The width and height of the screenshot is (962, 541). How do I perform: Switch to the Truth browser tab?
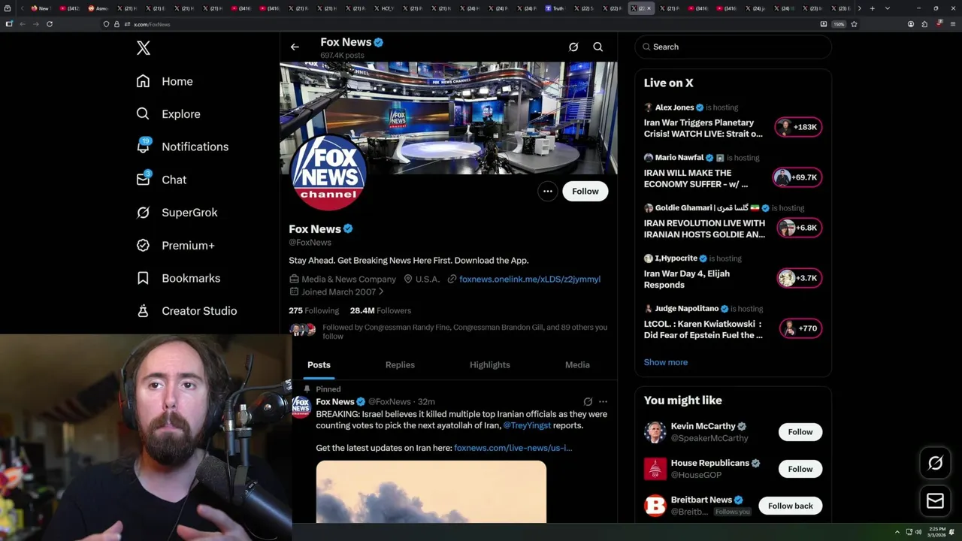coord(555,8)
